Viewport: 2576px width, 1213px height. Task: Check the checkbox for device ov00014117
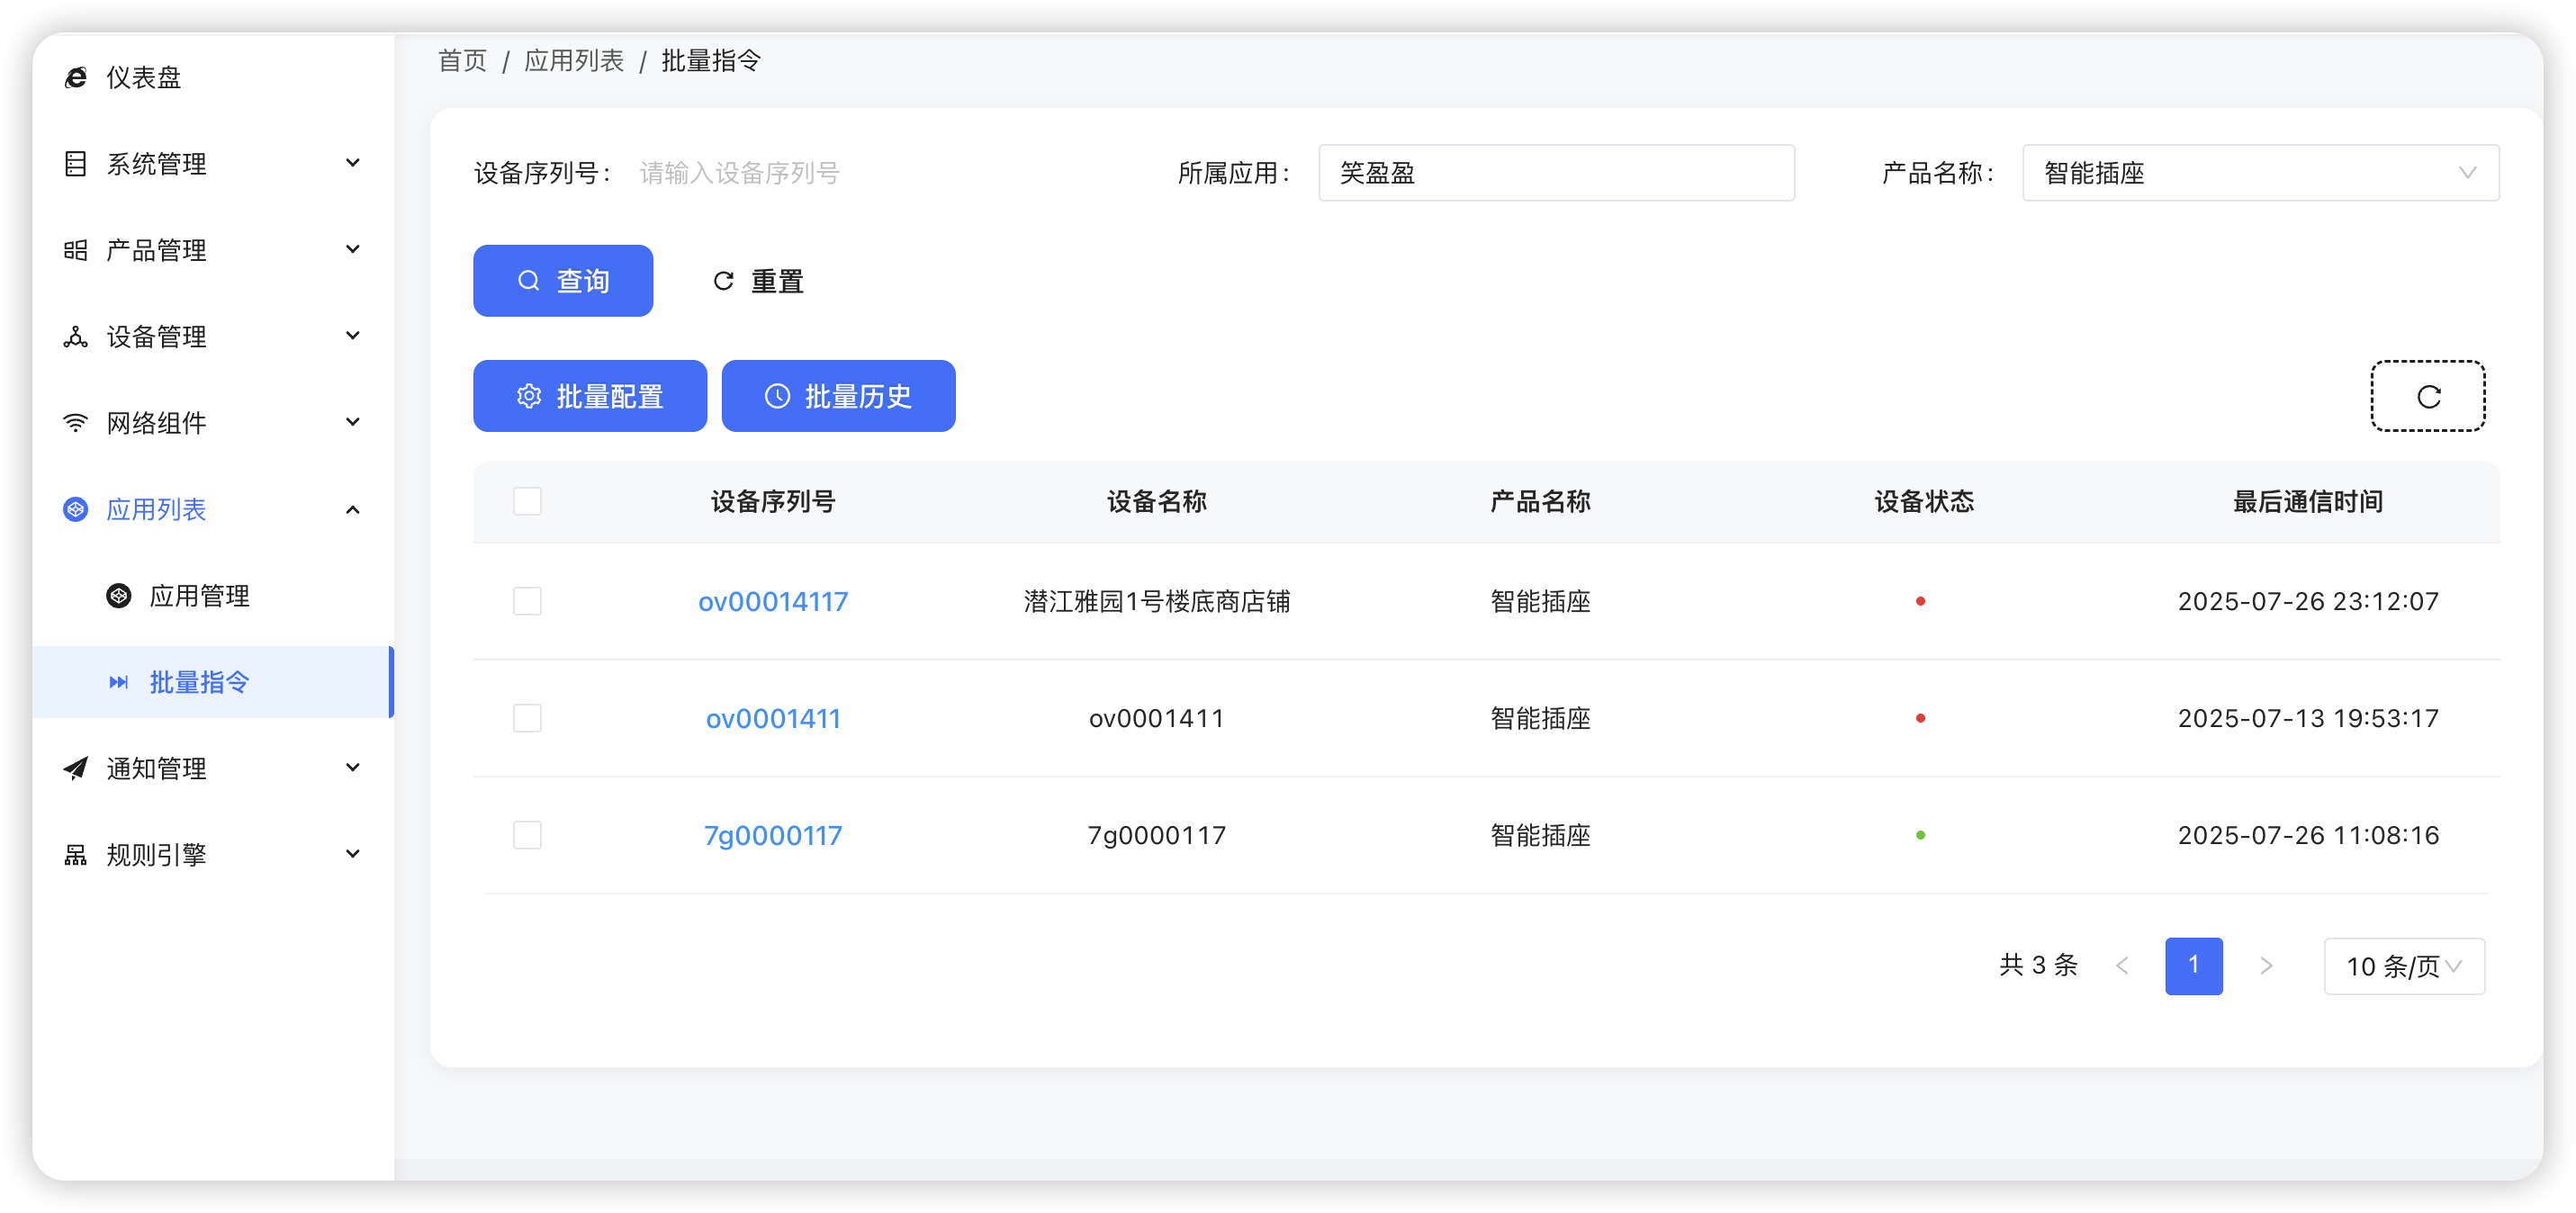click(x=527, y=600)
